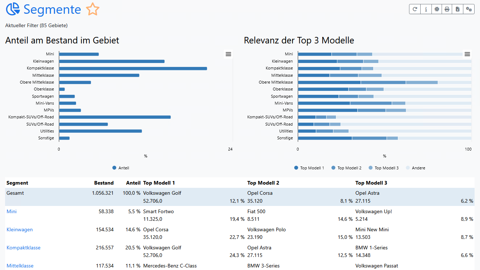Click the 'Top Modell 3' column header
Screen dimensions: 480x270
click(x=371, y=183)
